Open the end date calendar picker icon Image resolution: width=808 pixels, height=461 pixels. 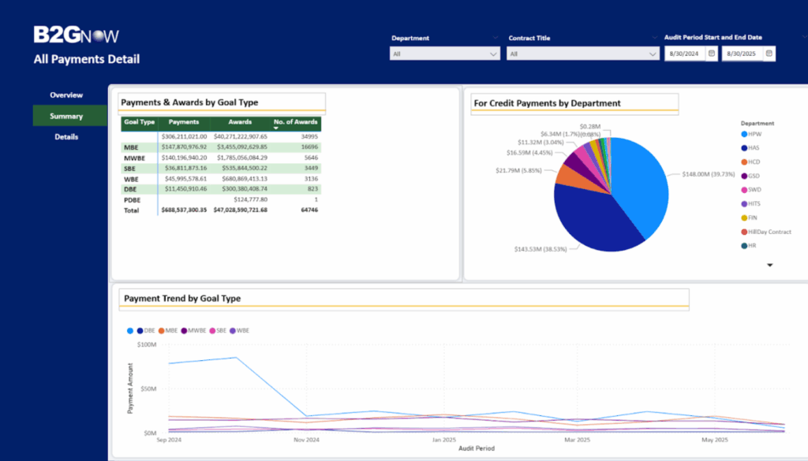(x=769, y=54)
